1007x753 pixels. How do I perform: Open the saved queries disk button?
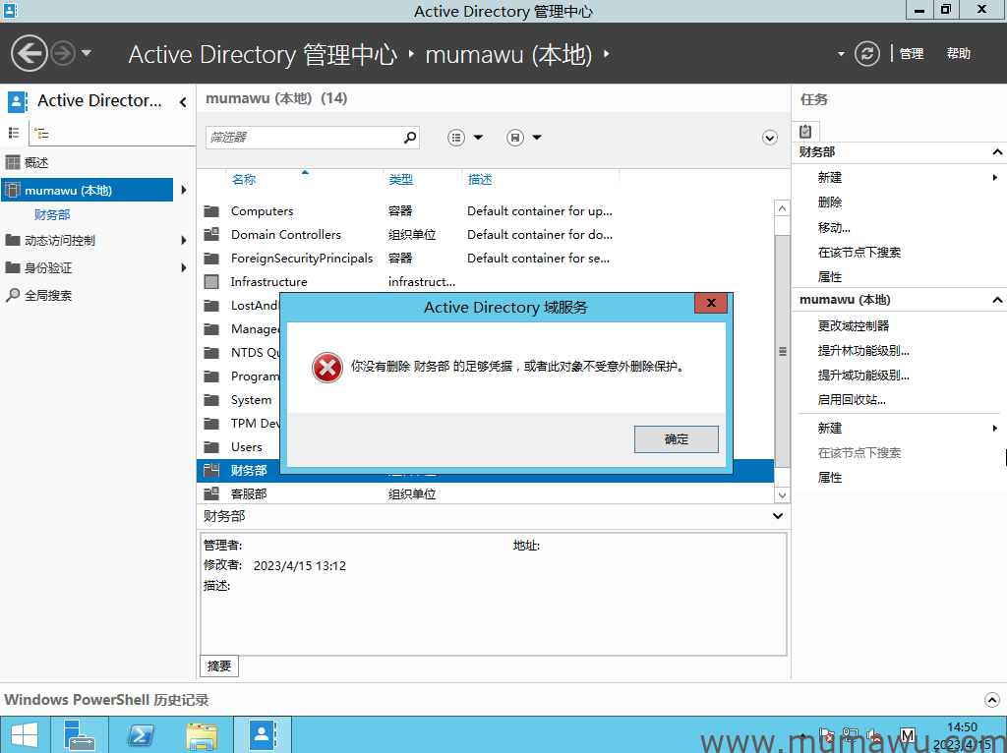pyautogui.click(x=515, y=138)
